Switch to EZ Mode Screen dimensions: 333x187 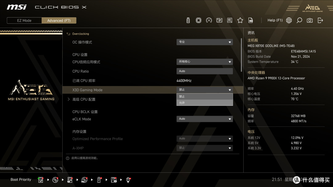[24, 21]
